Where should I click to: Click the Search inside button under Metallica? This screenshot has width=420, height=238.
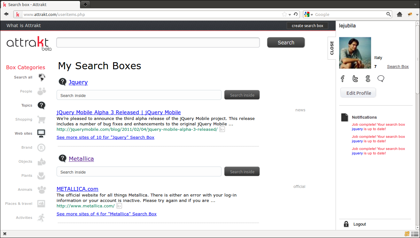click(242, 172)
